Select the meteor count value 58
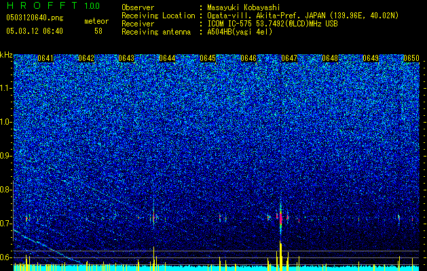Viewport: 427px width, 271px height. [x=98, y=31]
